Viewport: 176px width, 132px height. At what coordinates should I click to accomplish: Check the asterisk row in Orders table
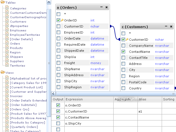58,14
